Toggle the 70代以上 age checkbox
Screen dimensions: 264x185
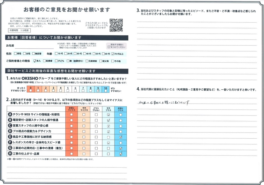pyautogui.click(x=113, y=54)
